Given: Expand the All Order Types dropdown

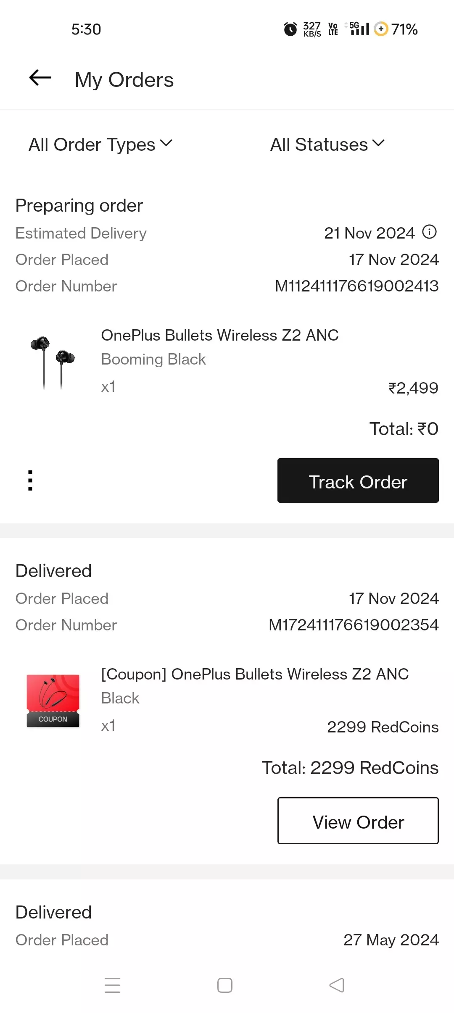Looking at the screenshot, I should tap(100, 144).
